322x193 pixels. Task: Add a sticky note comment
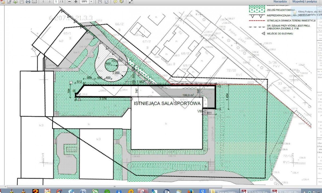tap(115, 2)
